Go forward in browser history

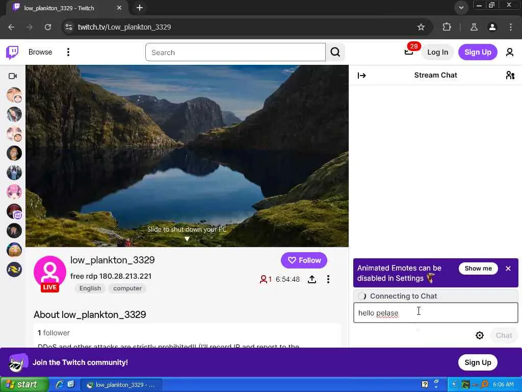(x=30, y=27)
